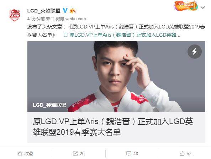The height and width of the screenshot is (159, 211).
Task: Open the LGD team logo avatar
Action: pos(15,15)
